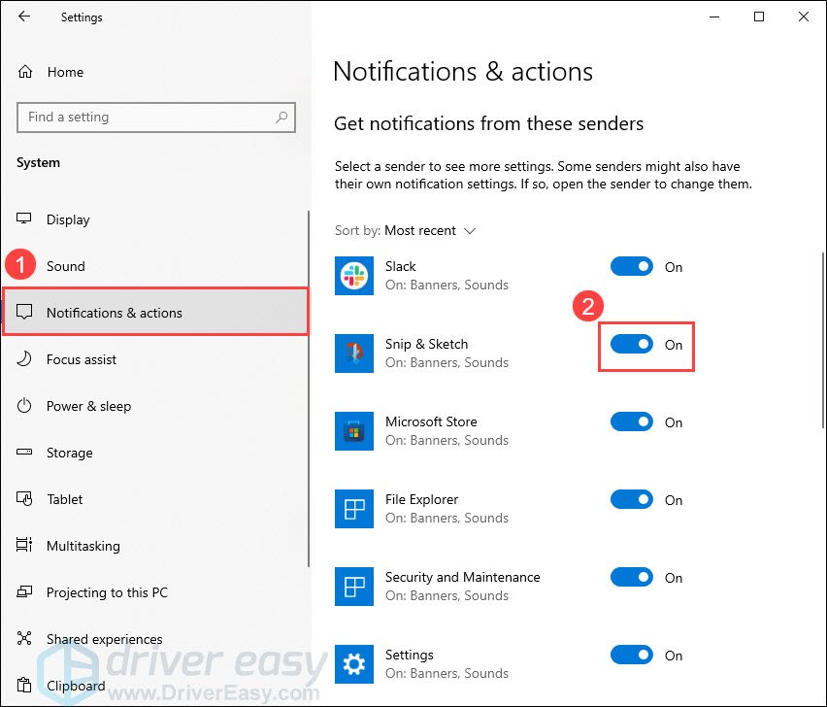Image resolution: width=827 pixels, height=707 pixels.
Task: Click the search magnifier in Find a setting
Action: click(x=281, y=117)
